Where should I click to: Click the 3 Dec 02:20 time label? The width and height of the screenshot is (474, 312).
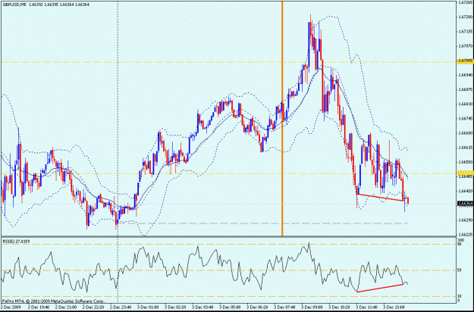click(x=175, y=307)
